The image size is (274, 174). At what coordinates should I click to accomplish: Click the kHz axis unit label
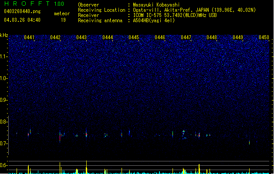[4, 35]
